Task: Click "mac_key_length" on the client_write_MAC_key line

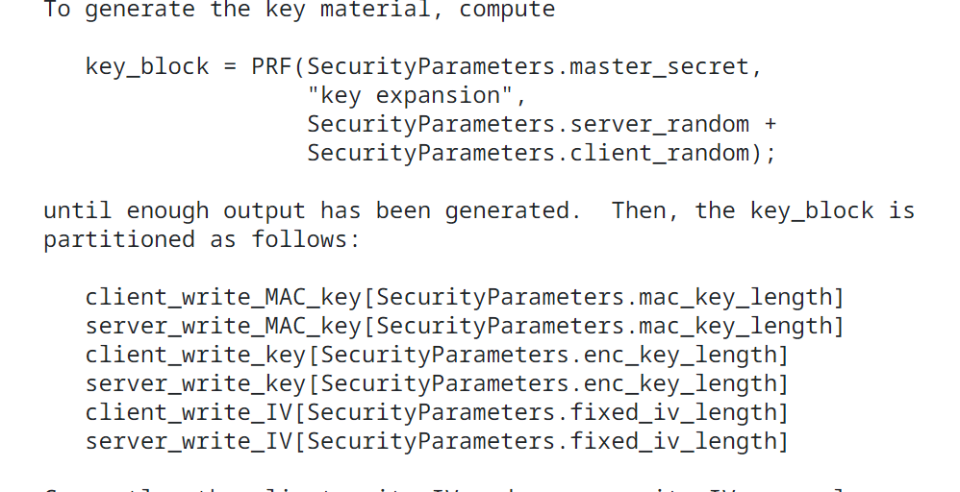Action: click(739, 297)
